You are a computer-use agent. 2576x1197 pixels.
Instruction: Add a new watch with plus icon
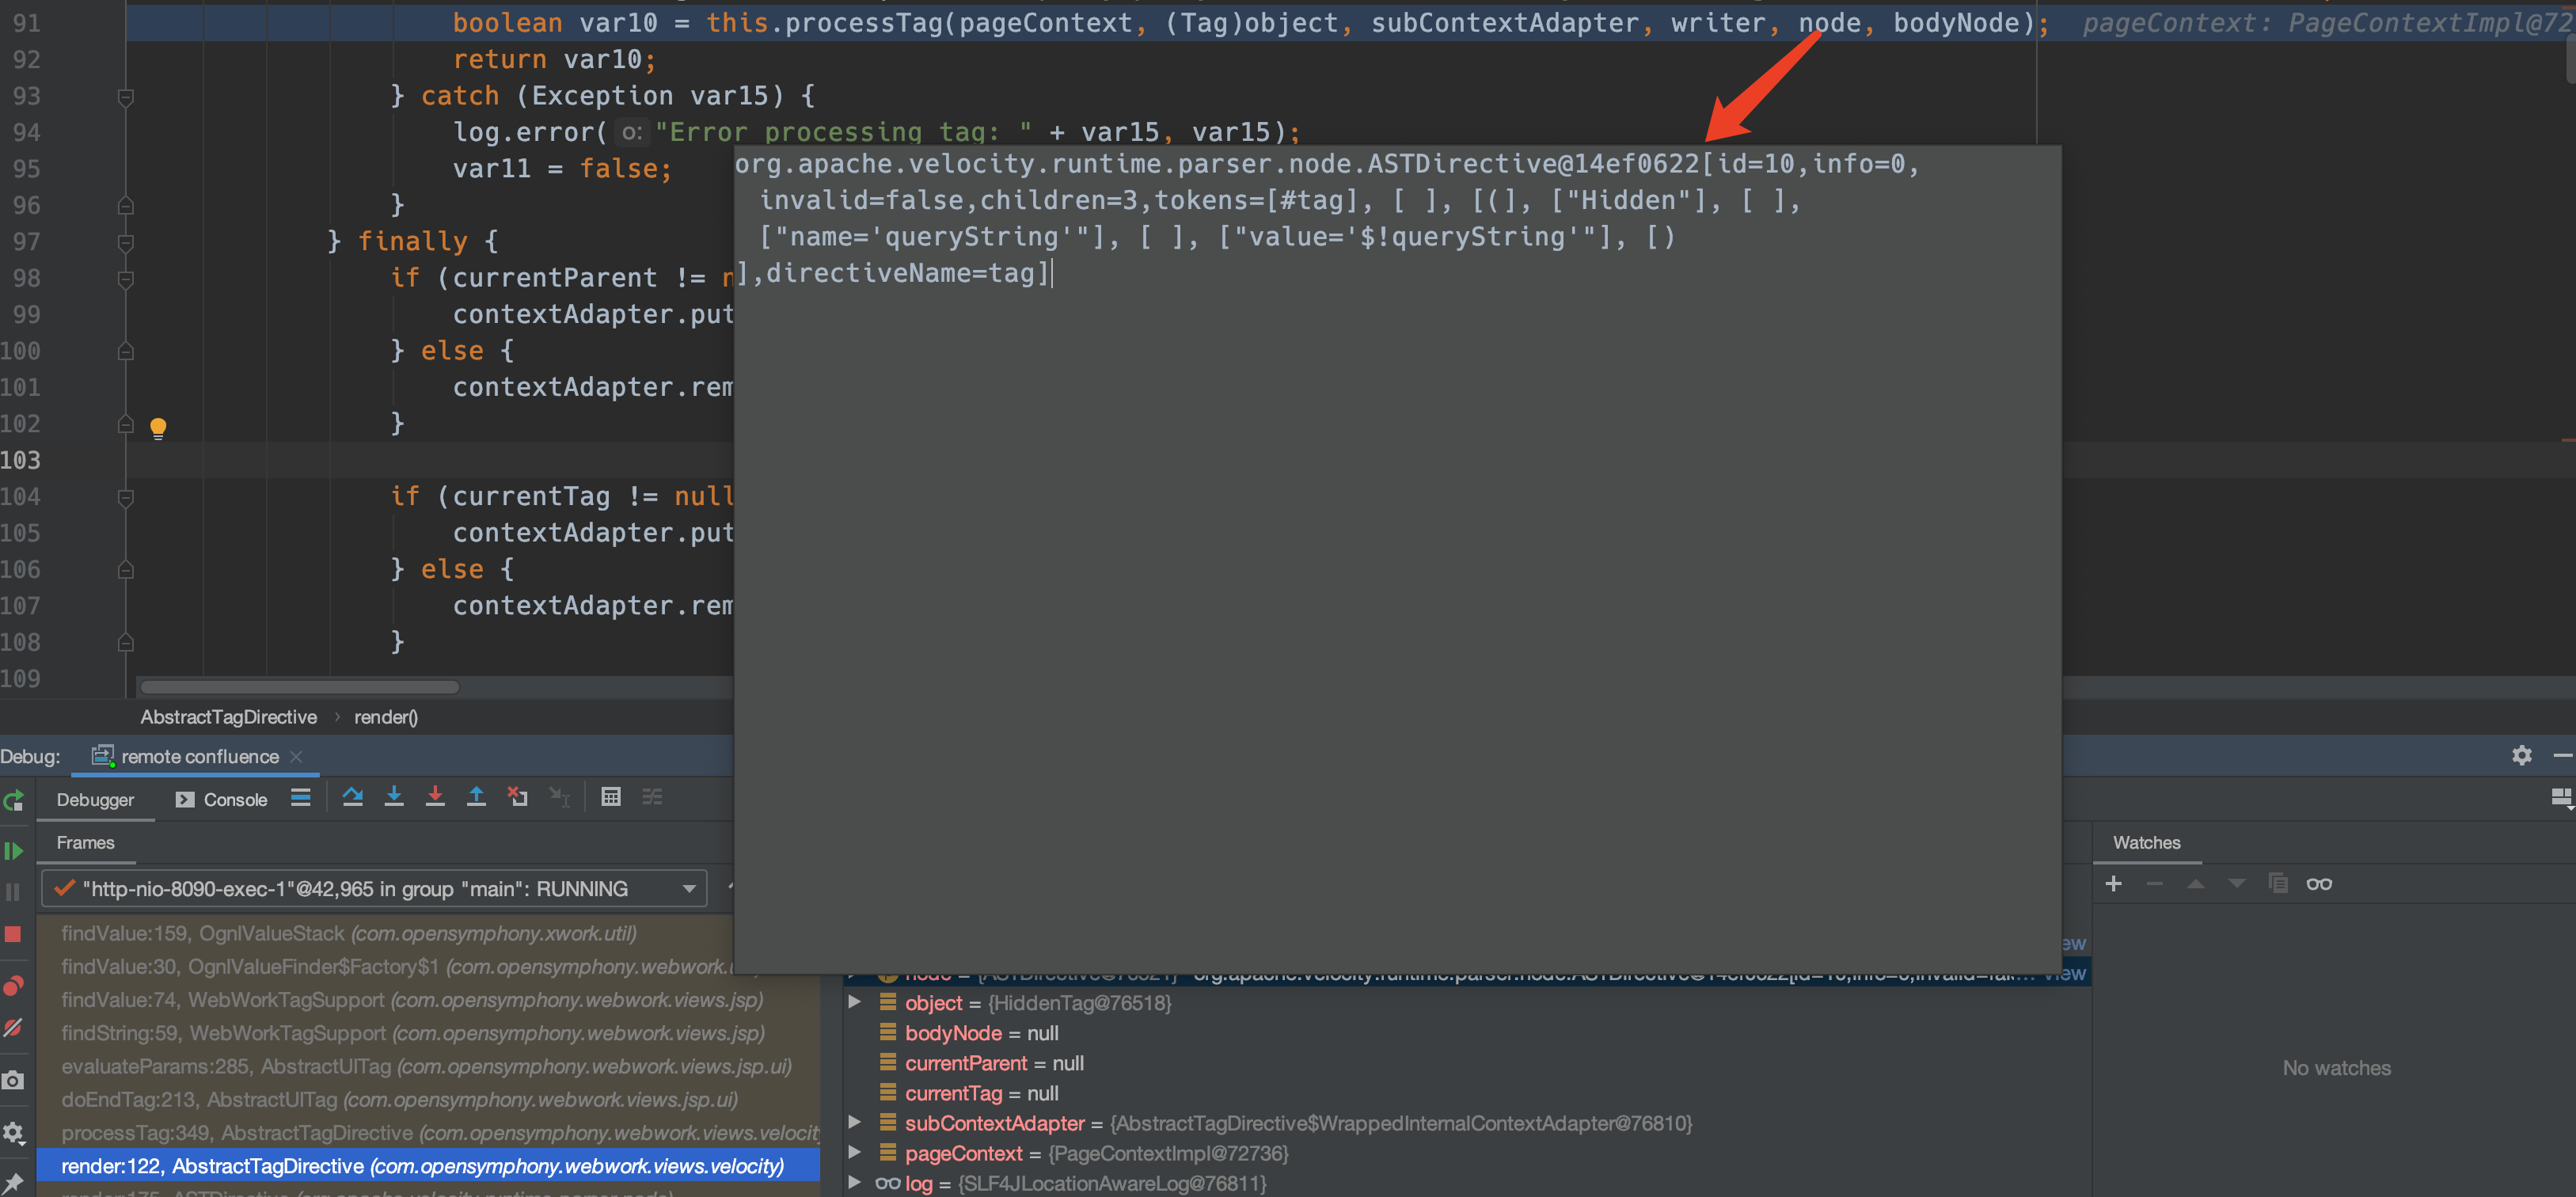coord(2114,884)
